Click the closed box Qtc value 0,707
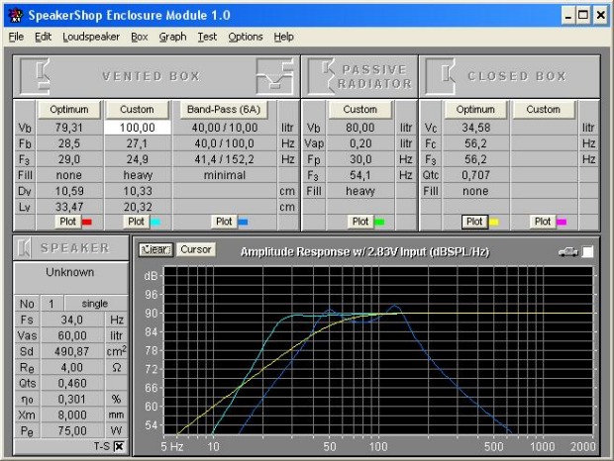614x461 pixels. [475, 175]
